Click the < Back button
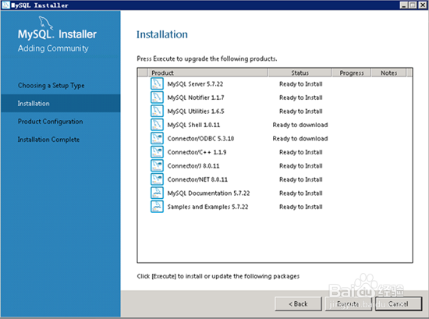429x319 pixels. click(298, 303)
